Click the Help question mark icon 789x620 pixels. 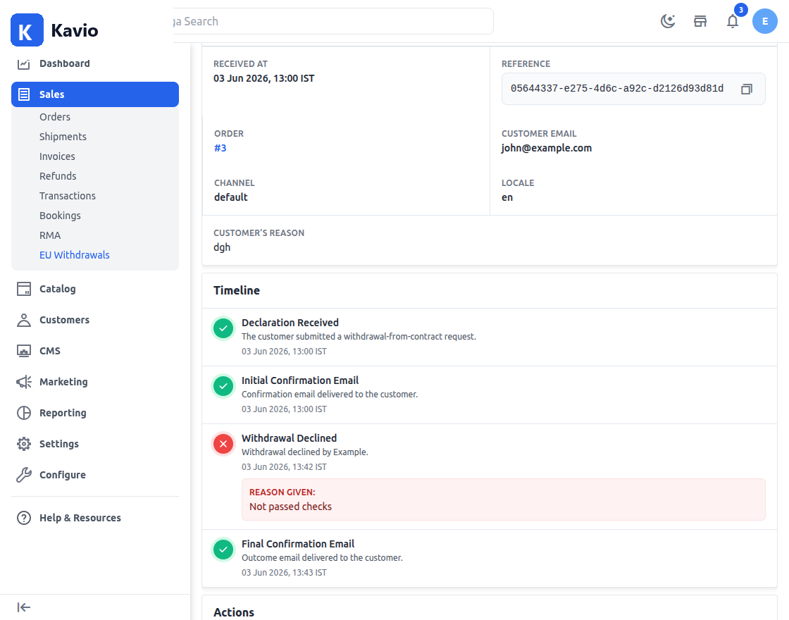click(24, 518)
